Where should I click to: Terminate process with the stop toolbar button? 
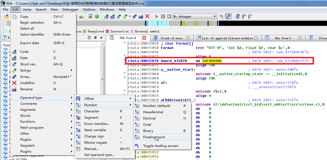click(x=169, y=16)
